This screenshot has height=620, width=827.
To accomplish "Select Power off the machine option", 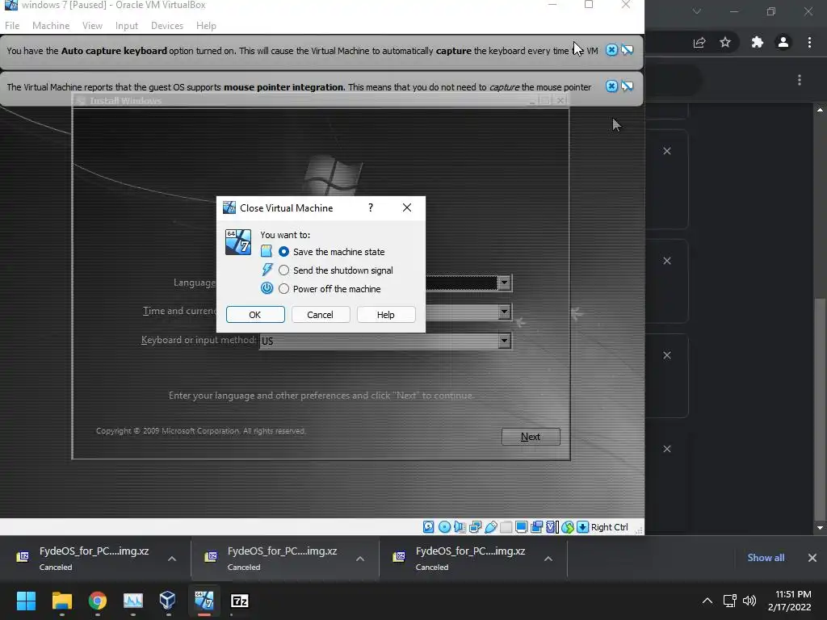I will pyautogui.click(x=283, y=289).
